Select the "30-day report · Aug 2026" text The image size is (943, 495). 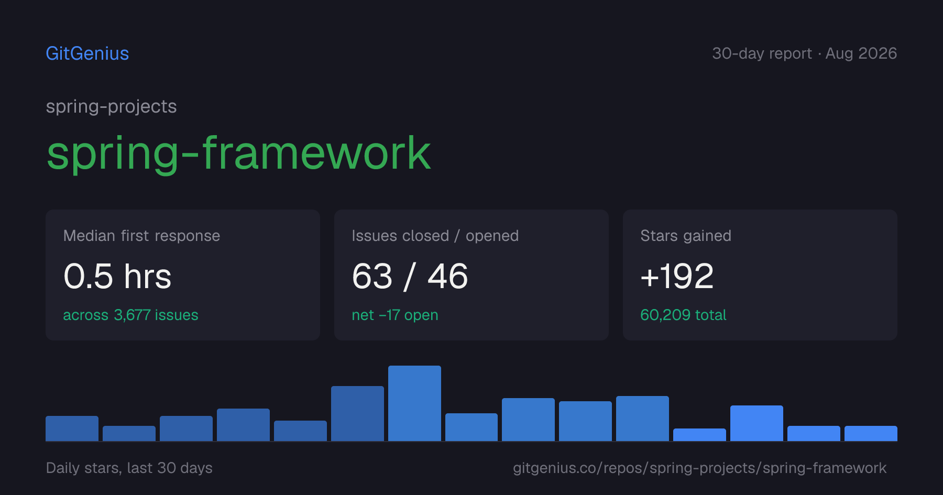click(x=804, y=53)
